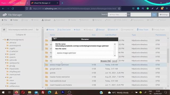Expand the .cphorde tree folder

click(x=6, y=60)
